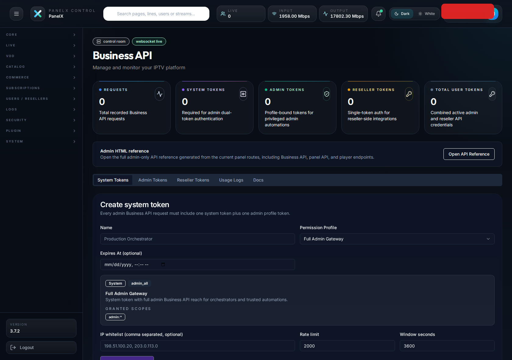This screenshot has height=360, width=512.
Task: Click the Requests activity waveform icon
Action: (159, 94)
